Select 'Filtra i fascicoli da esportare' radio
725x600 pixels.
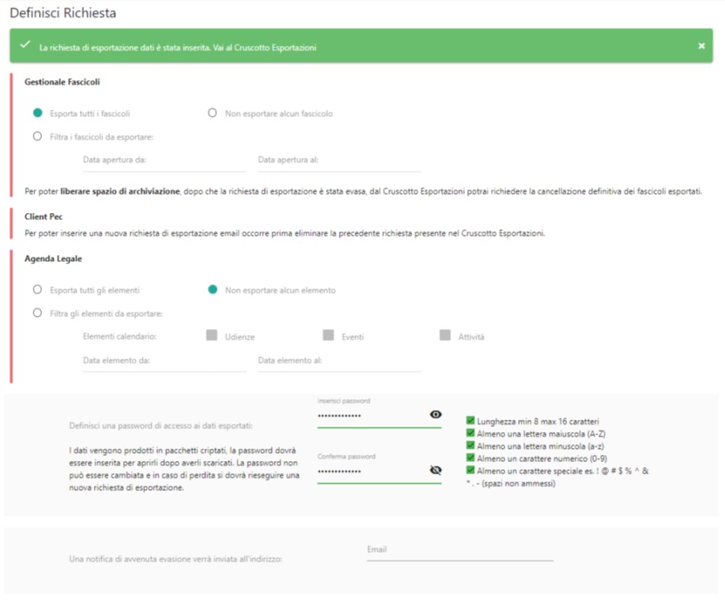point(37,137)
